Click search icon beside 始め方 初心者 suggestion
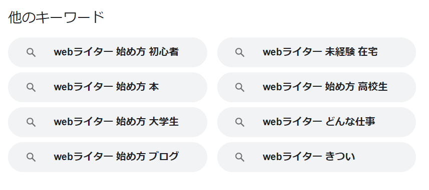Viewport: 429px width, 190px height. pos(31,52)
